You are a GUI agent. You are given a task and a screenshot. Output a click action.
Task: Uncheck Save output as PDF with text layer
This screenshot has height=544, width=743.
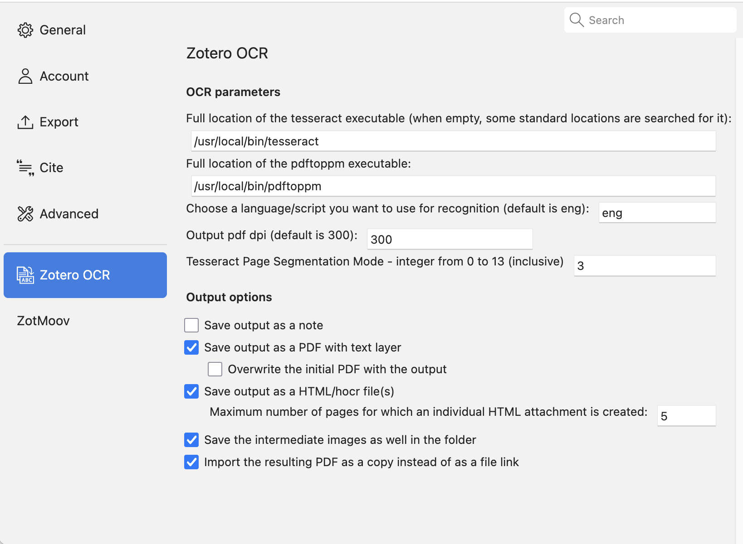coord(191,347)
